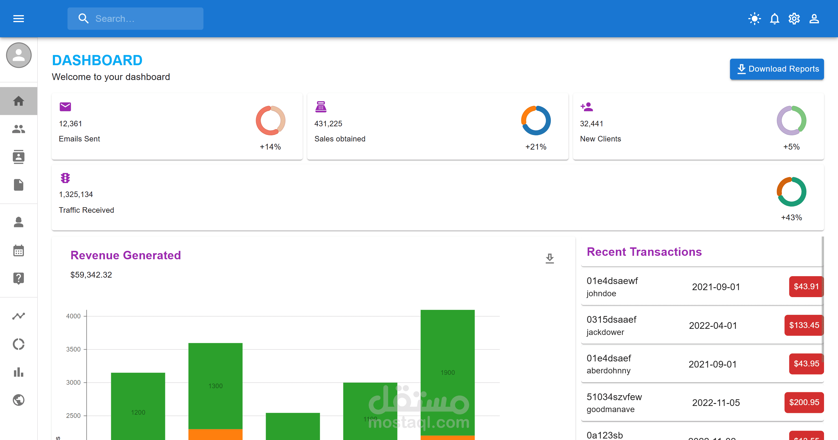Click the +43% traffic progress circle

[x=791, y=191]
